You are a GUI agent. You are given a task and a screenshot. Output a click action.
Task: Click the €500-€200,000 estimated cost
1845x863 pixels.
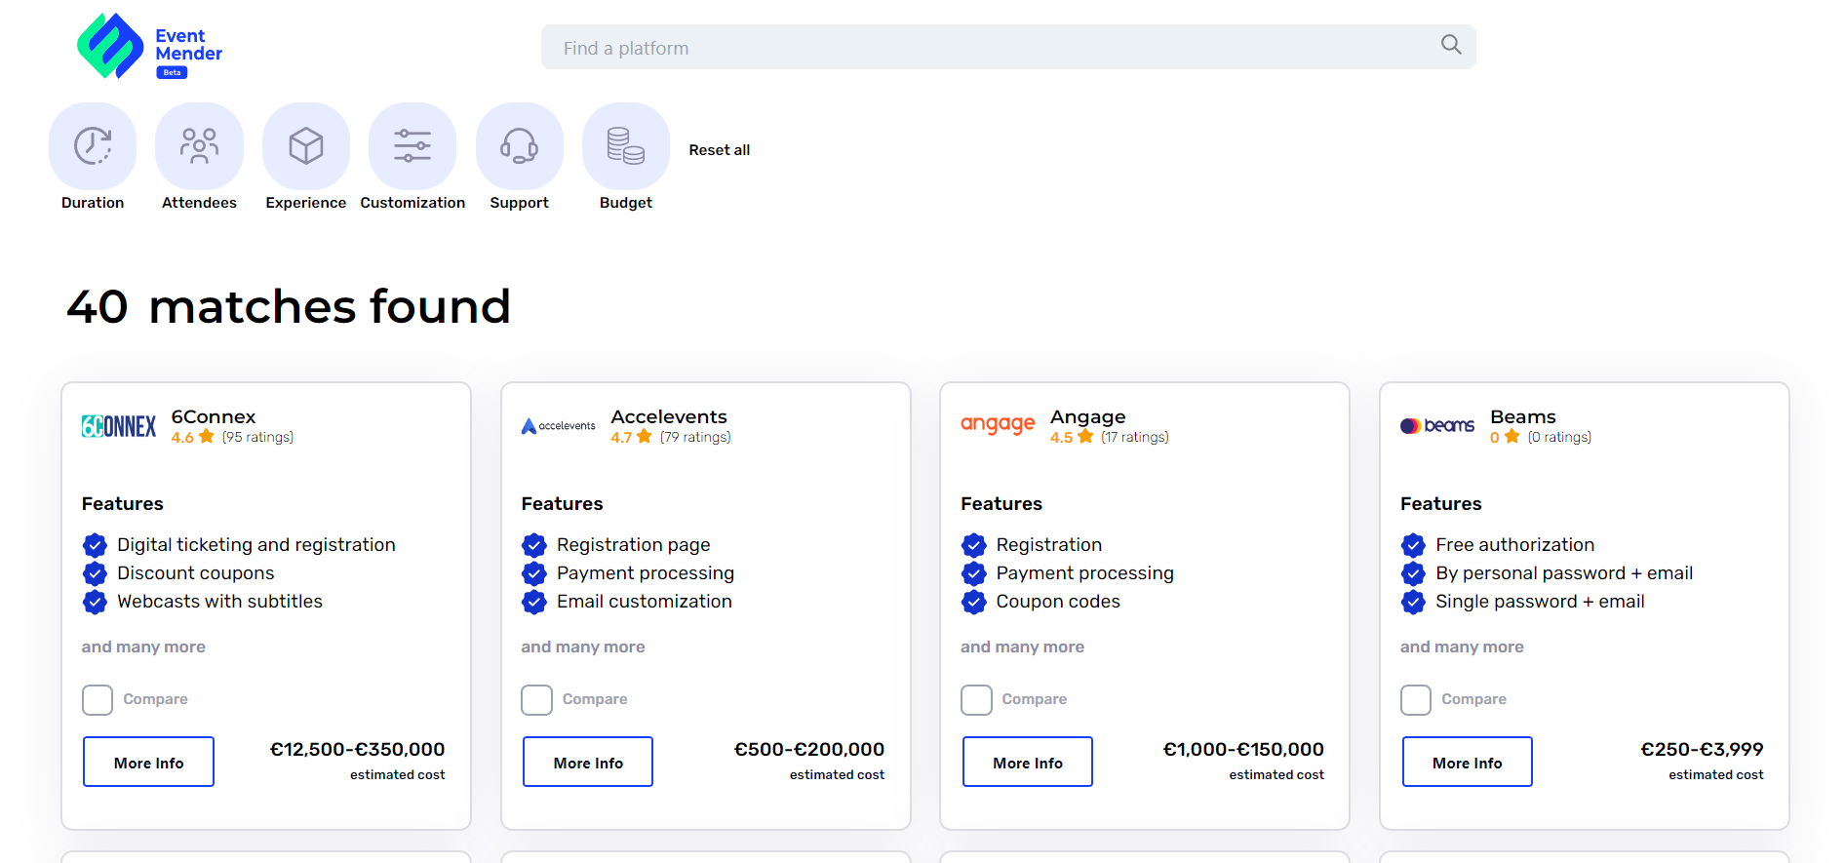pos(809,750)
